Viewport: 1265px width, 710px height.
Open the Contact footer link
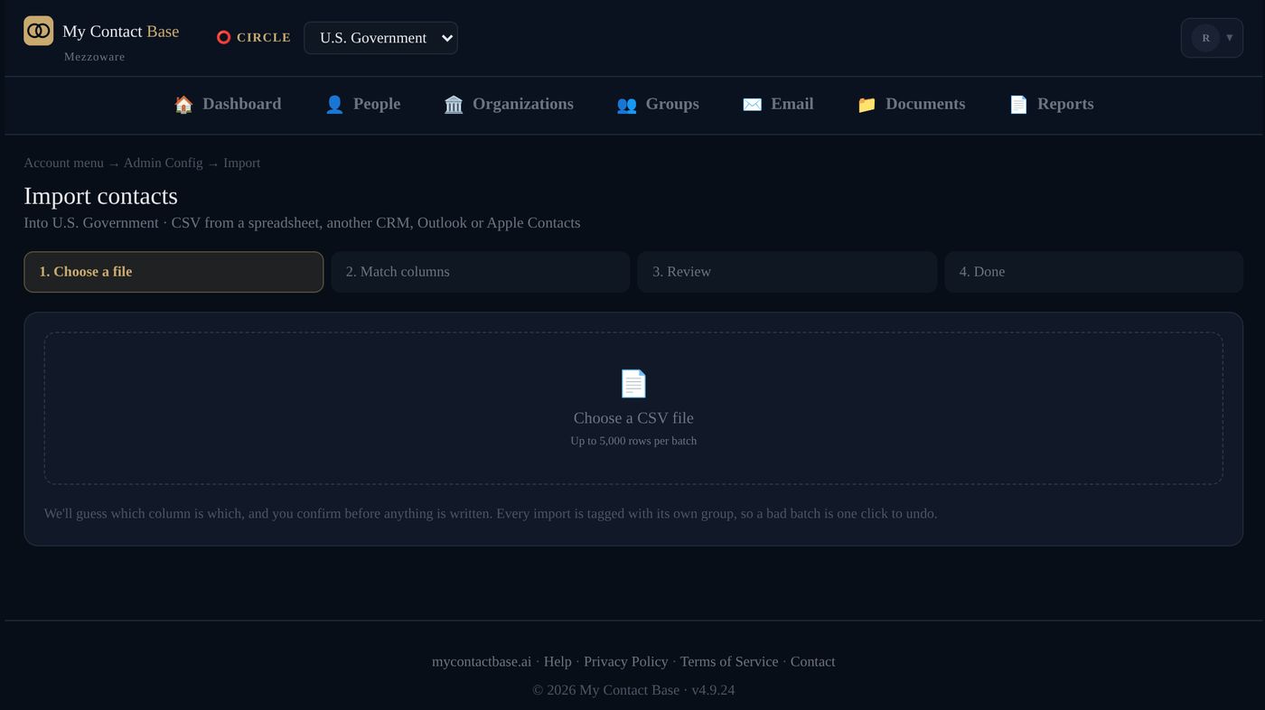[x=812, y=661]
